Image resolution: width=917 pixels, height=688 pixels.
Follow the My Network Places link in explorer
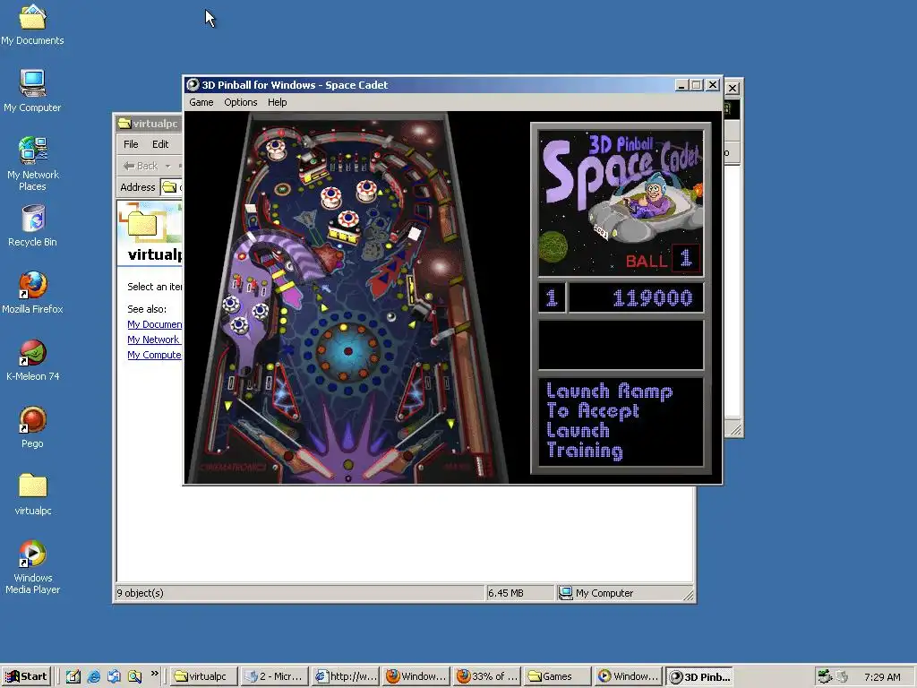point(153,340)
